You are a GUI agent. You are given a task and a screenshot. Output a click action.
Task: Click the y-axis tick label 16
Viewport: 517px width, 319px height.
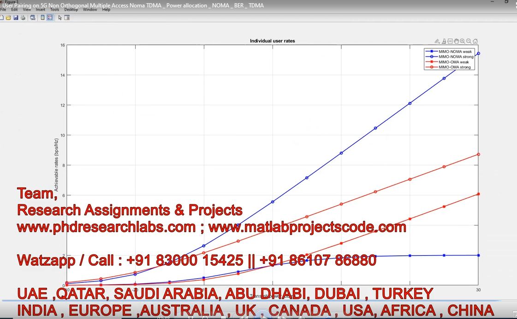point(63,45)
